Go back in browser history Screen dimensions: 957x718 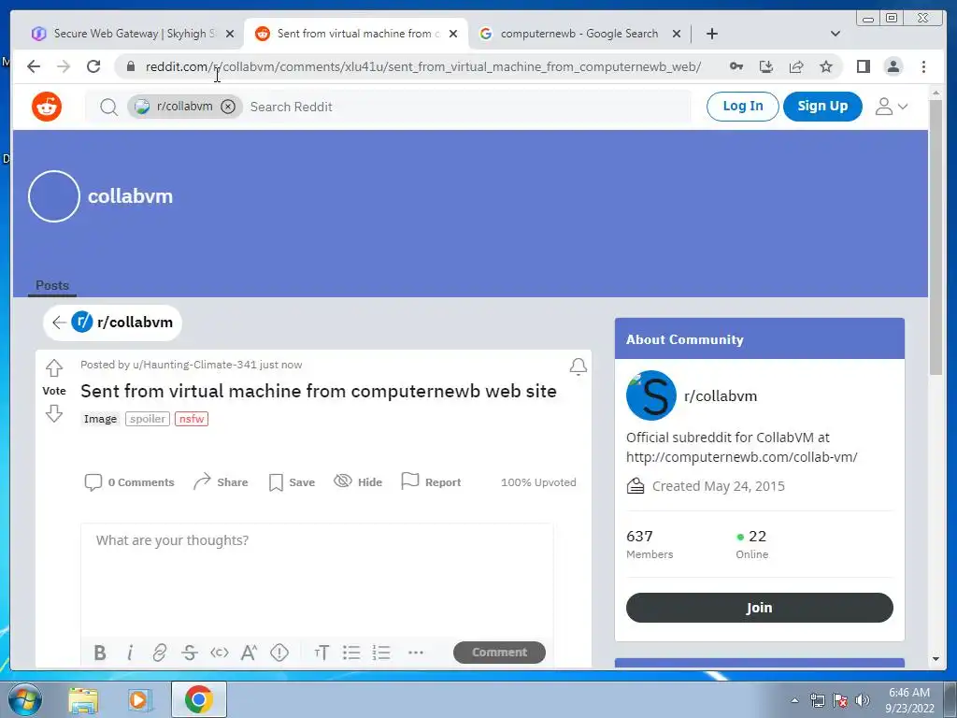click(x=34, y=66)
